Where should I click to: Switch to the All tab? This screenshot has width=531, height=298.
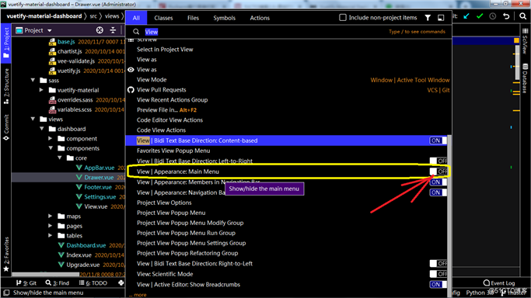tap(136, 18)
